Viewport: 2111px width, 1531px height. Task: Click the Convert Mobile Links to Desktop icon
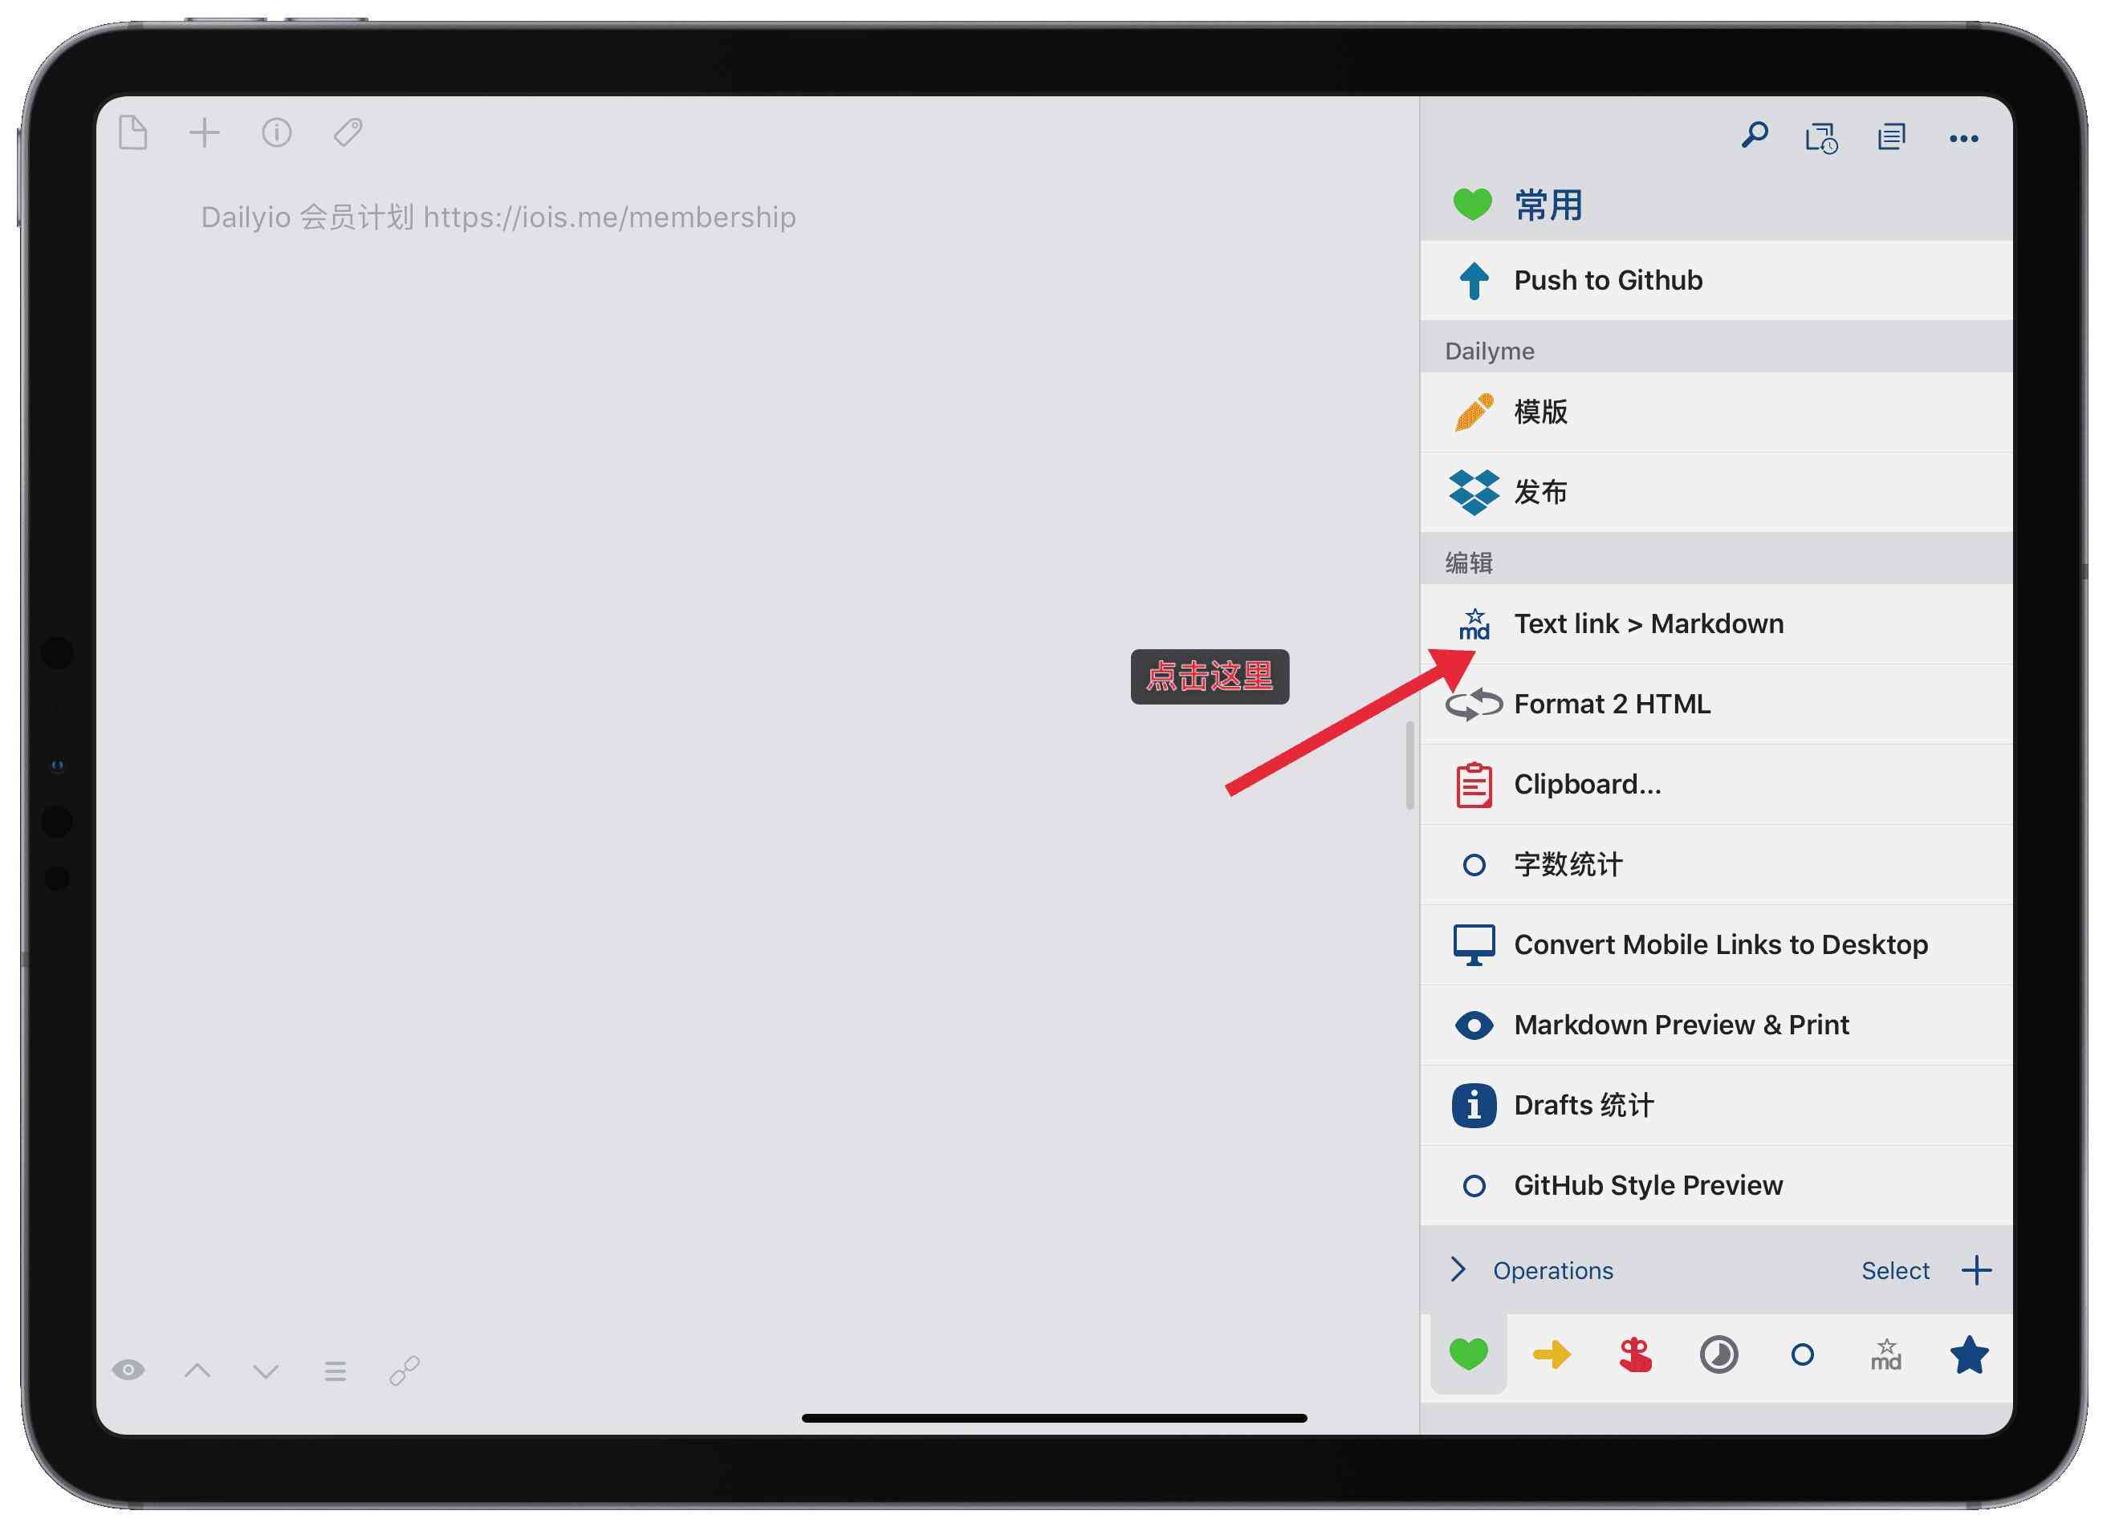tap(1472, 944)
